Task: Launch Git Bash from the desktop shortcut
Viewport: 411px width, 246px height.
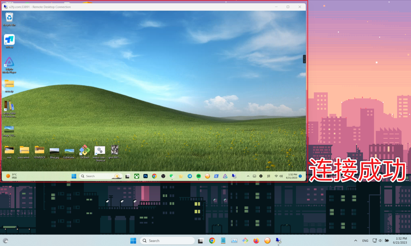Action: coord(85,151)
